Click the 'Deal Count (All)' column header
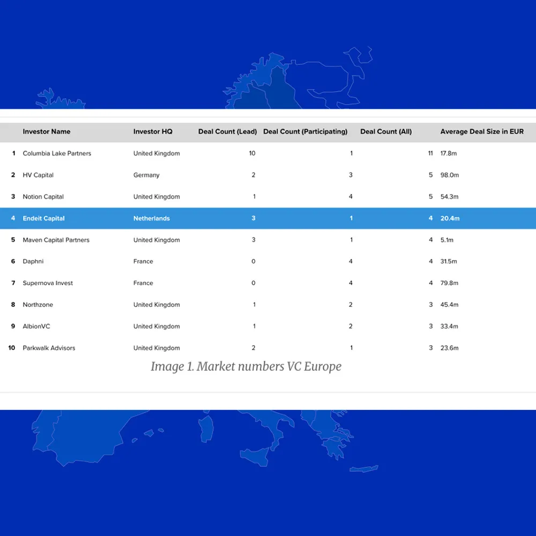The width and height of the screenshot is (536, 536). [386, 132]
